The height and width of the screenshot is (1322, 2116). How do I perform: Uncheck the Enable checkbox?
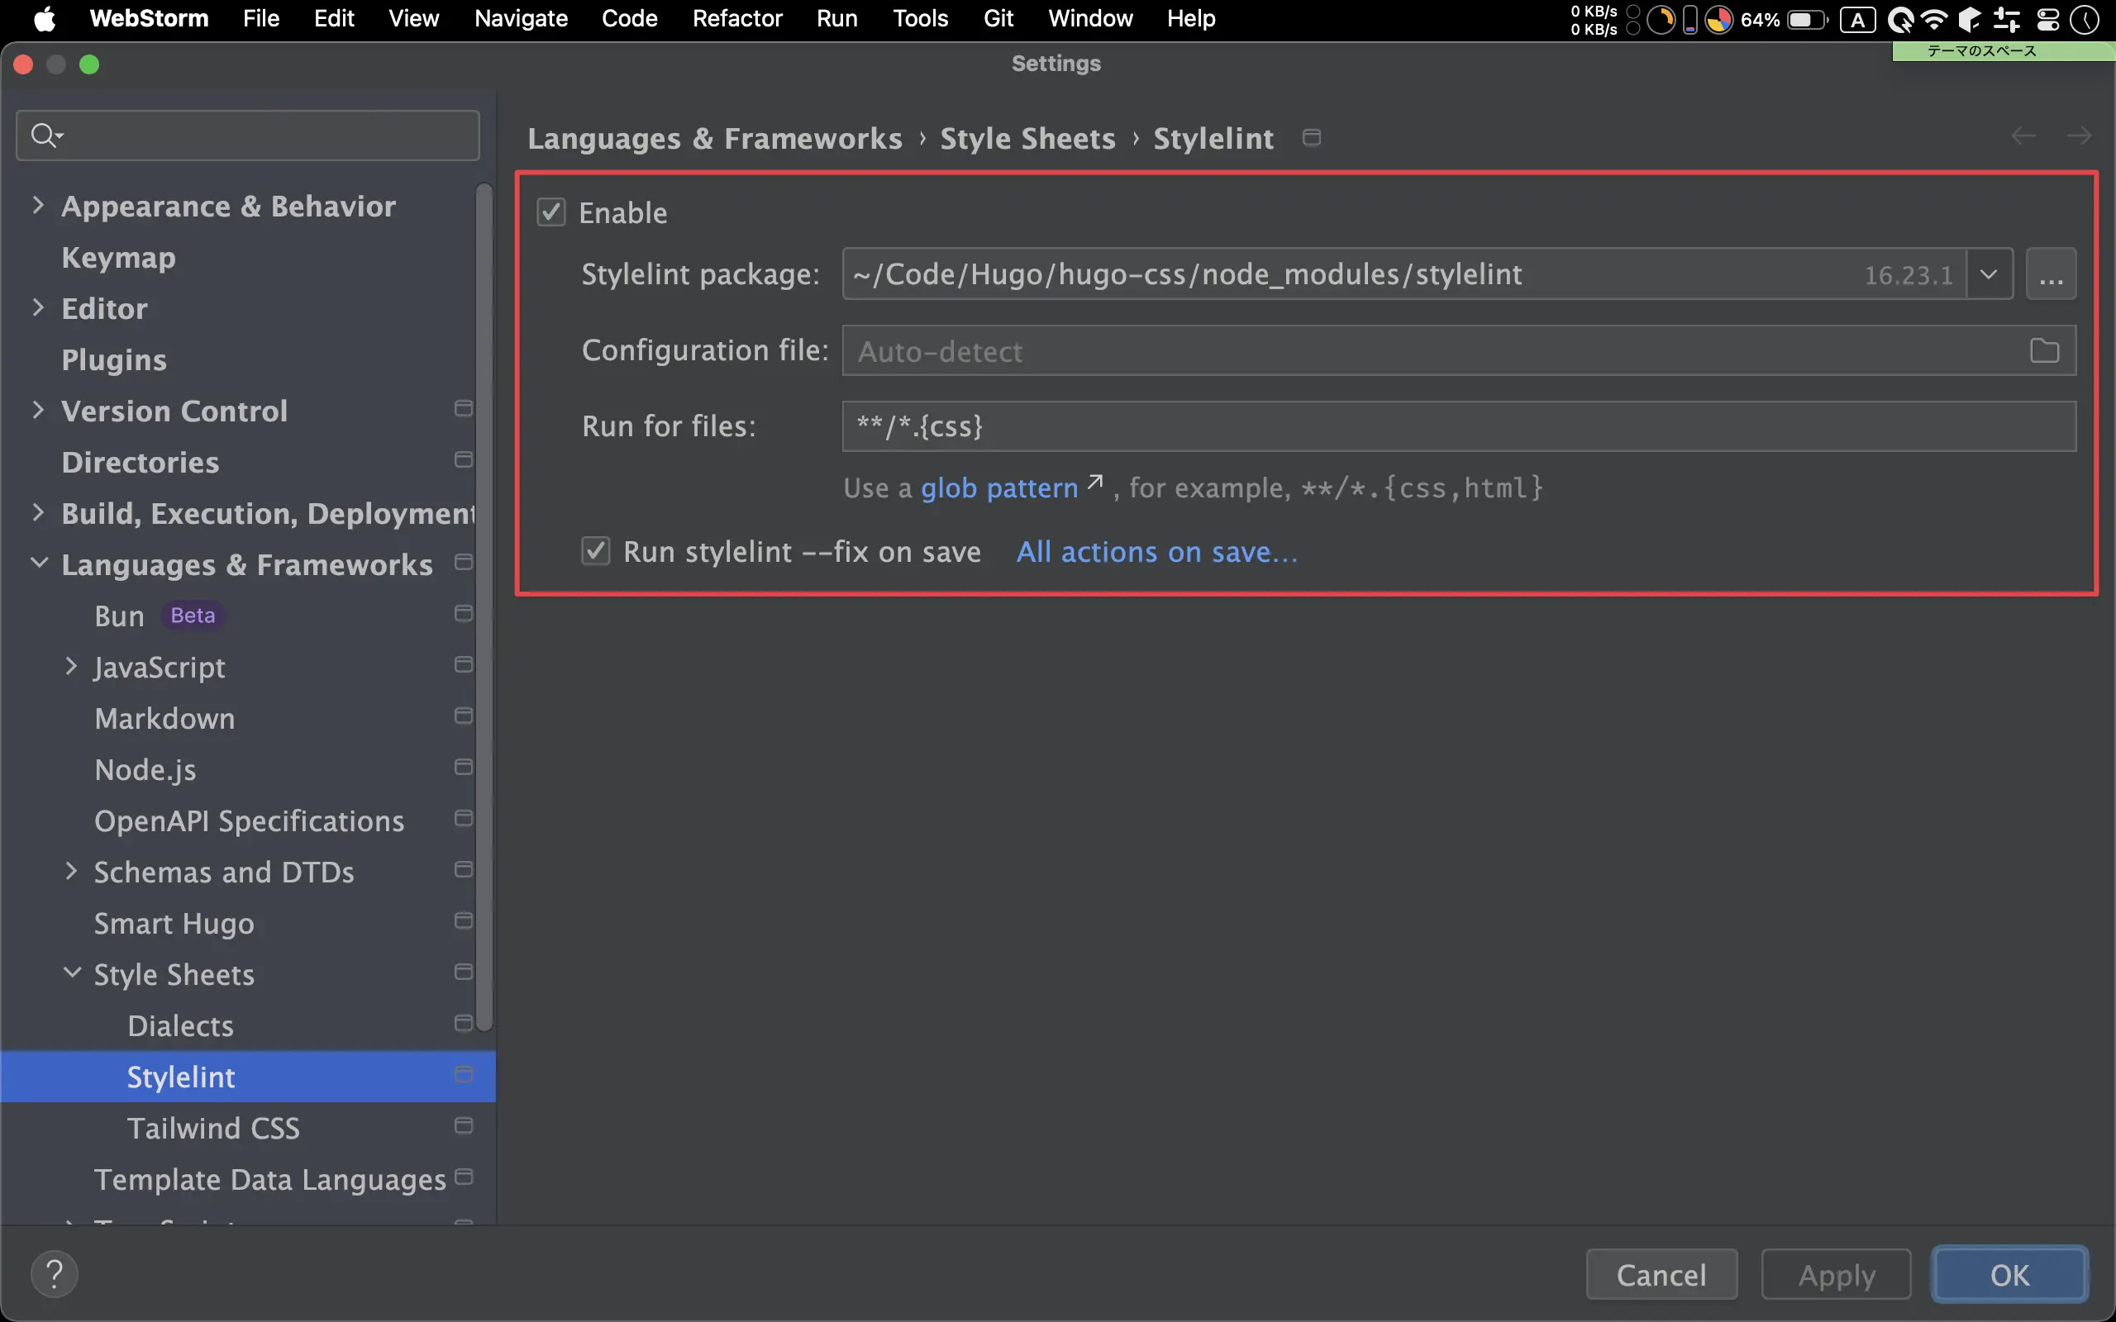point(550,212)
